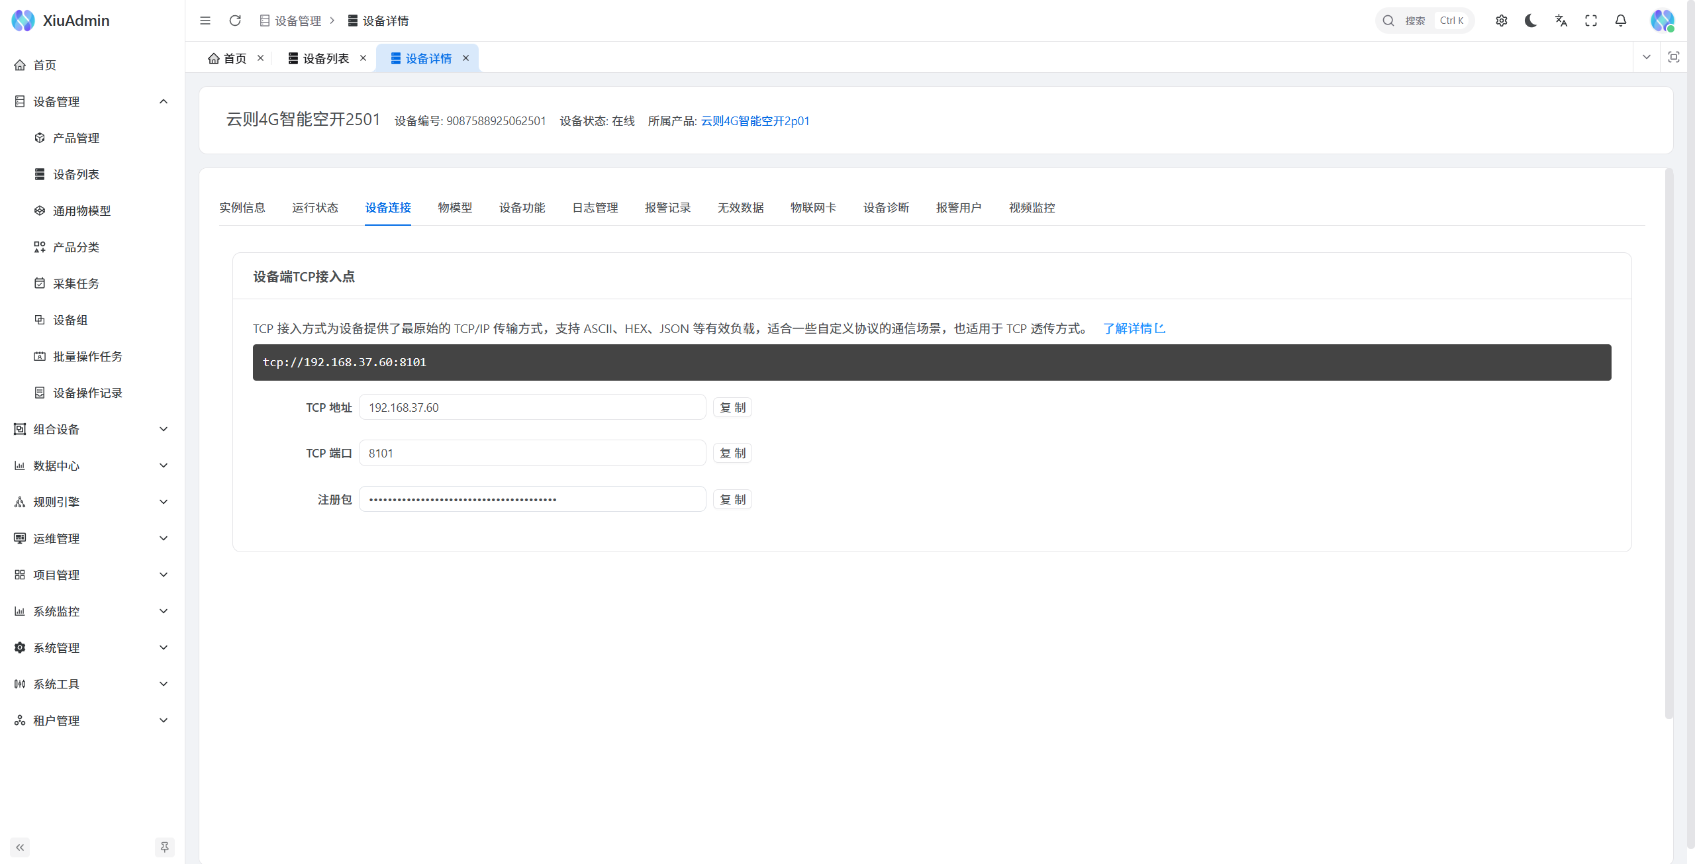Maximize content area icon in tab bar
Viewport: 1695px width, 864px height.
1674,57
